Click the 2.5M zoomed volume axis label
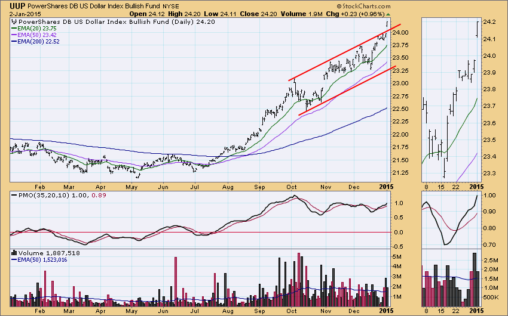The height and width of the screenshot is (316, 508). pyautogui.click(x=491, y=261)
